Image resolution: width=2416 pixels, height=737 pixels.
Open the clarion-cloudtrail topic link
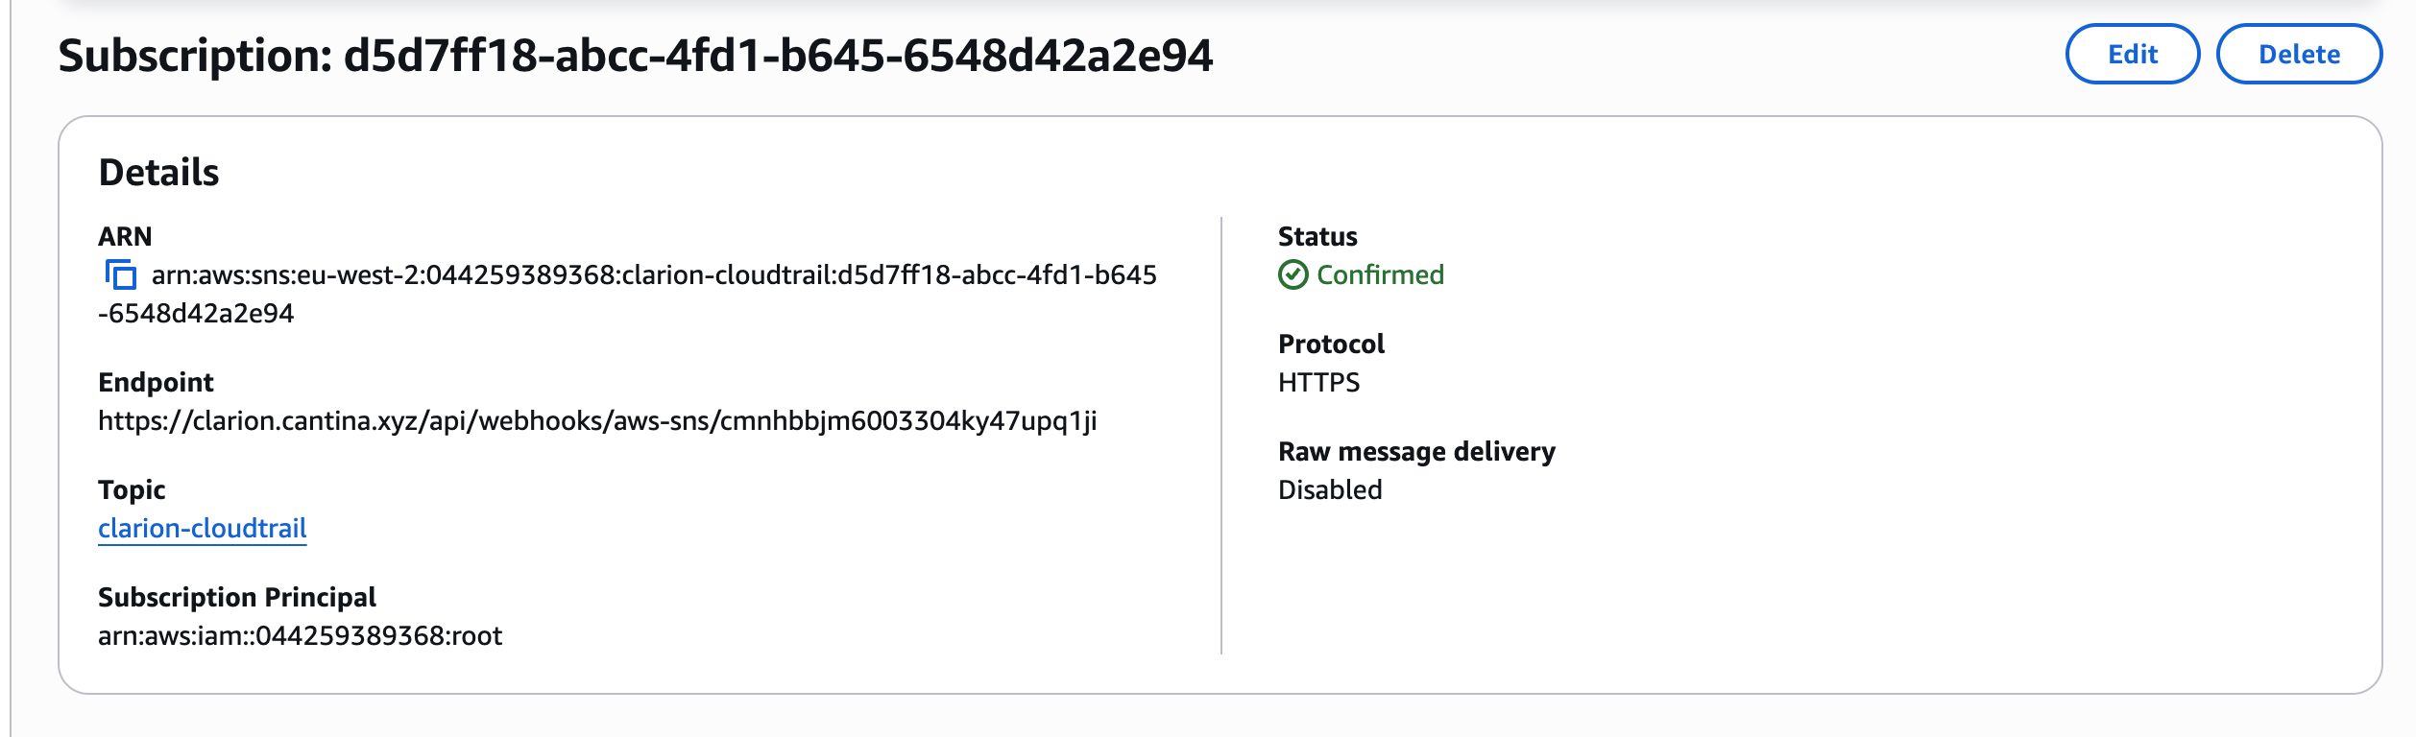point(203,528)
